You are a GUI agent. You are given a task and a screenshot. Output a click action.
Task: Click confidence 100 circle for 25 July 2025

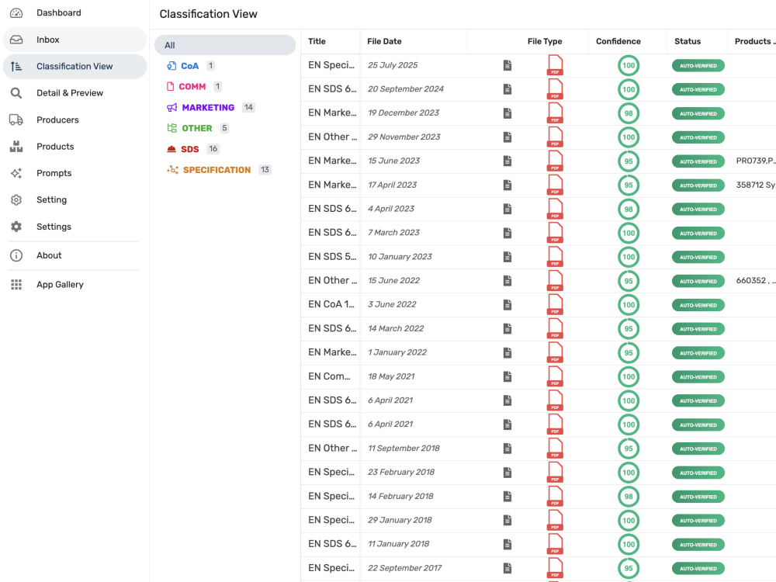point(629,65)
